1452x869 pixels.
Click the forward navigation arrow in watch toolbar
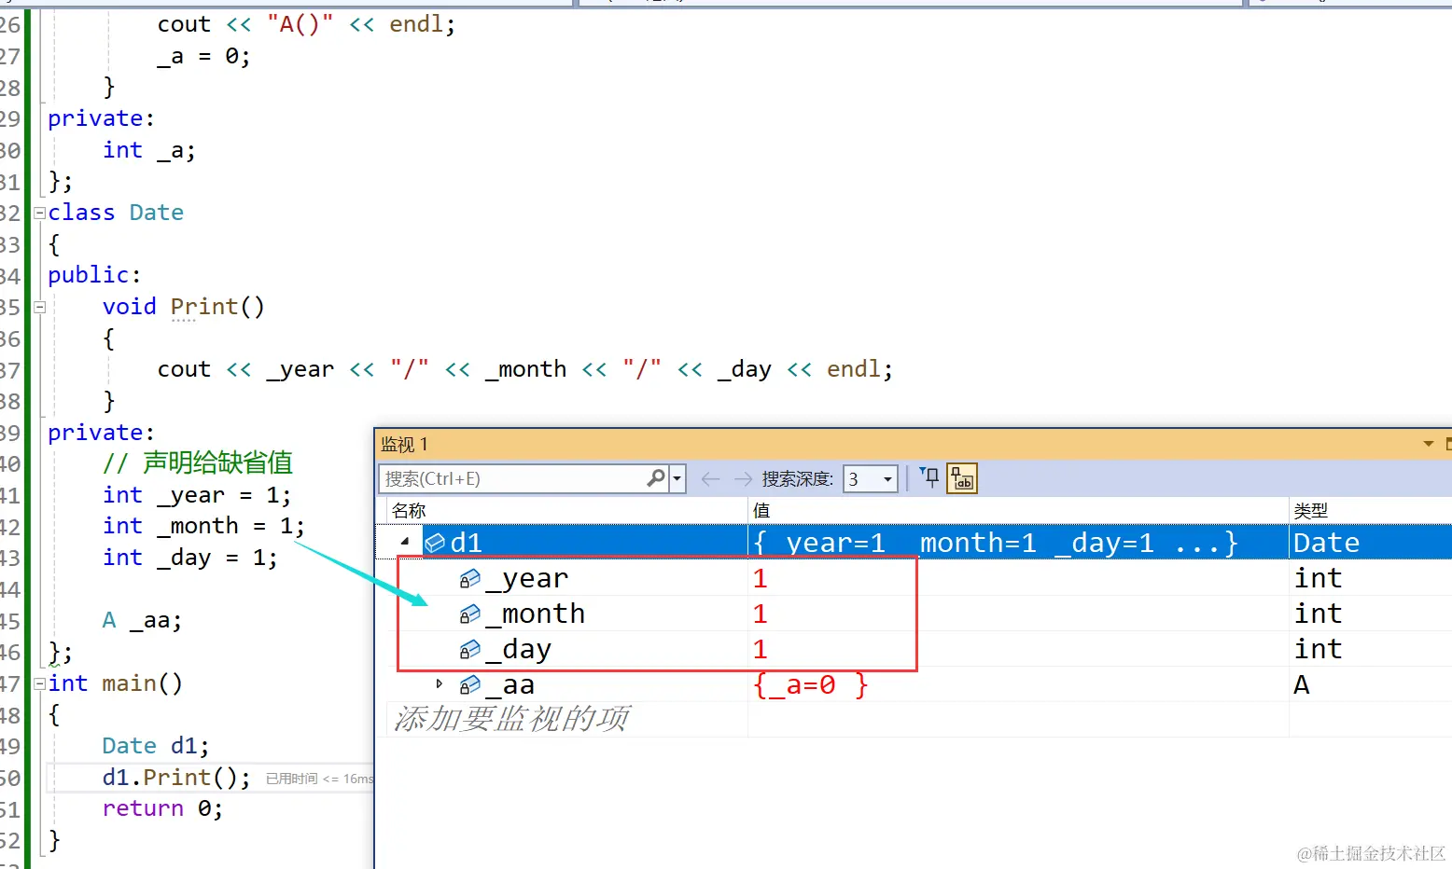point(743,479)
